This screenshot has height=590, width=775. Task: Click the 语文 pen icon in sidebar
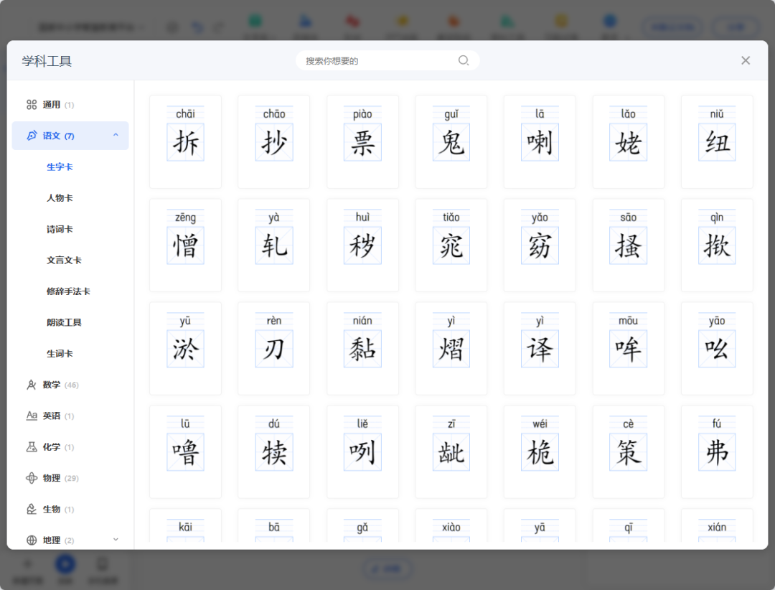click(x=32, y=136)
